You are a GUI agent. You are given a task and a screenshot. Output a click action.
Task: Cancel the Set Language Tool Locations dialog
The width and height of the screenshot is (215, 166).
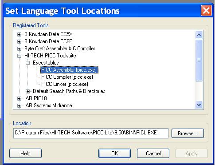153,154
